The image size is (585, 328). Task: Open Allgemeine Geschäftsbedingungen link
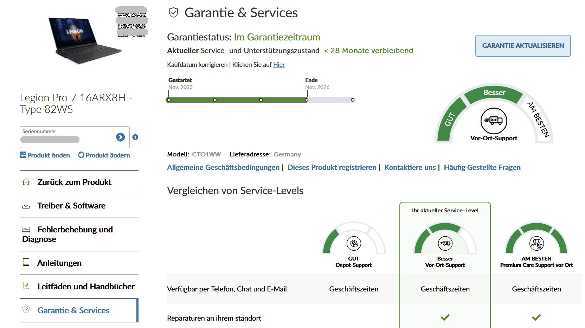(223, 167)
